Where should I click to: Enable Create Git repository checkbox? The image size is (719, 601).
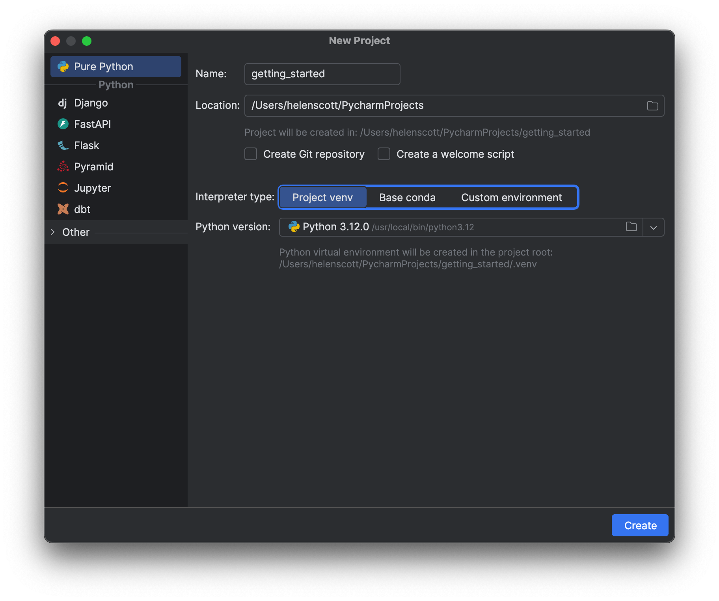coord(251,154)
